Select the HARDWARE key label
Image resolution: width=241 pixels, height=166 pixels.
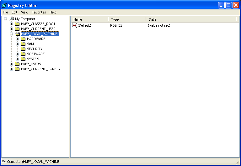(x=36, y=39)
